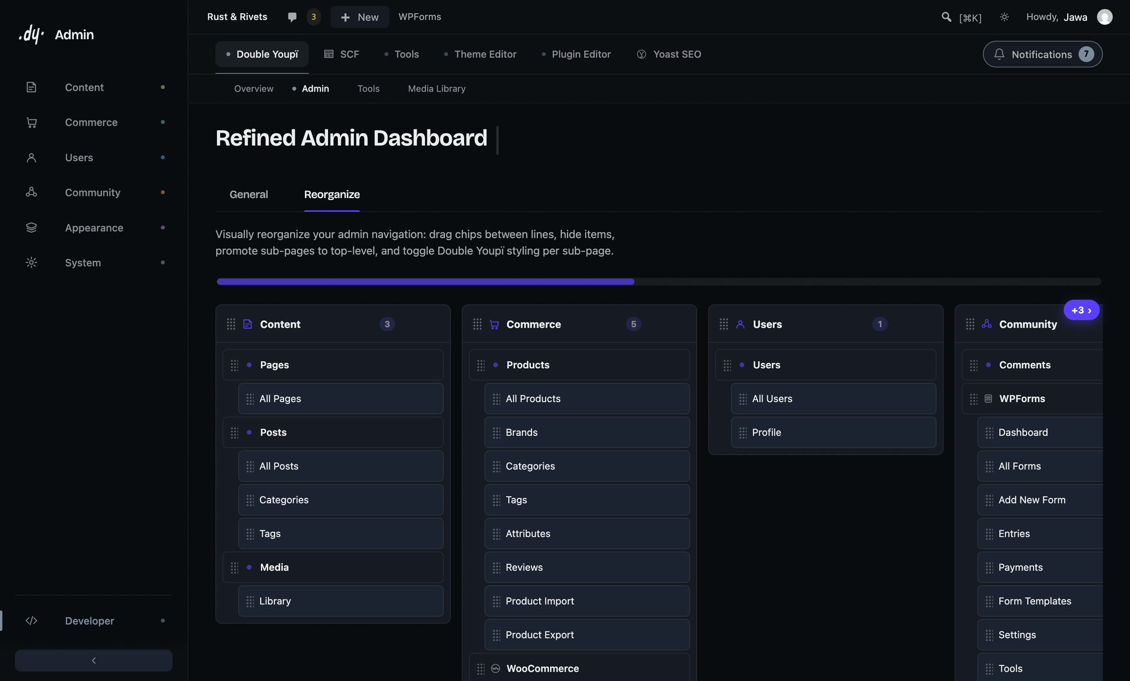Viewport: 1130px width, 681px height.
Task: Open the New content menu
Action: 360,17
